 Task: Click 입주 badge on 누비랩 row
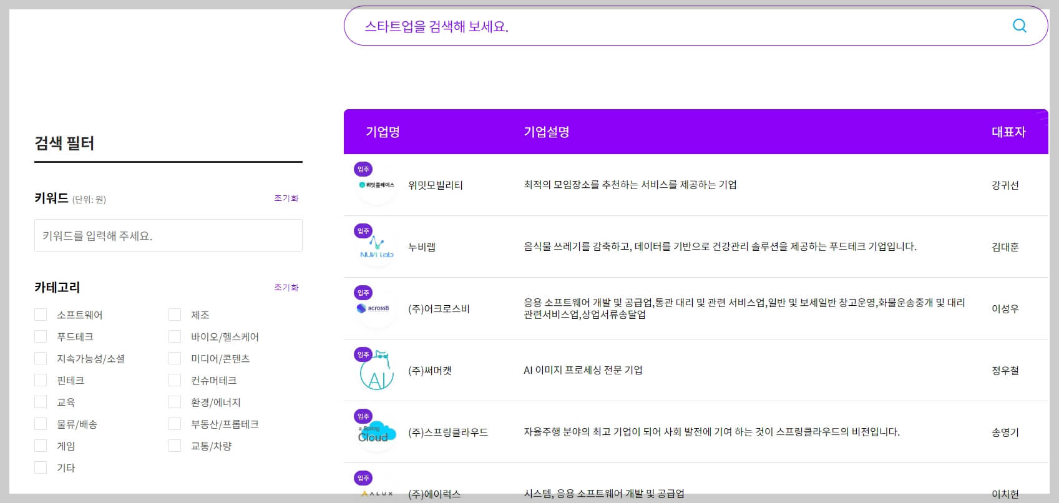363,231
